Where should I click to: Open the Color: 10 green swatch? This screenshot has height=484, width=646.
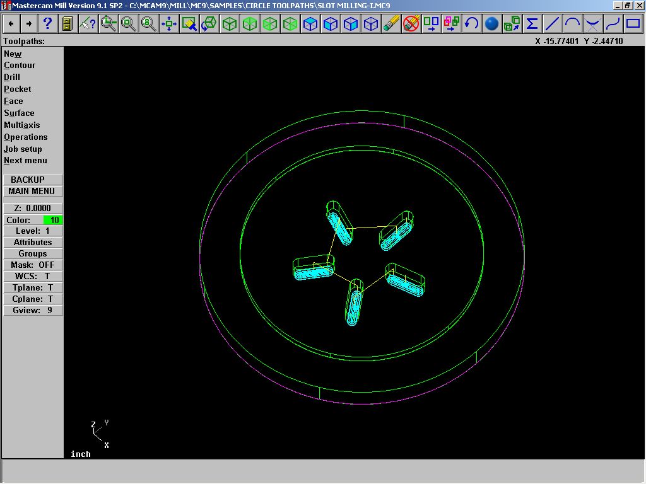(53, 220)
